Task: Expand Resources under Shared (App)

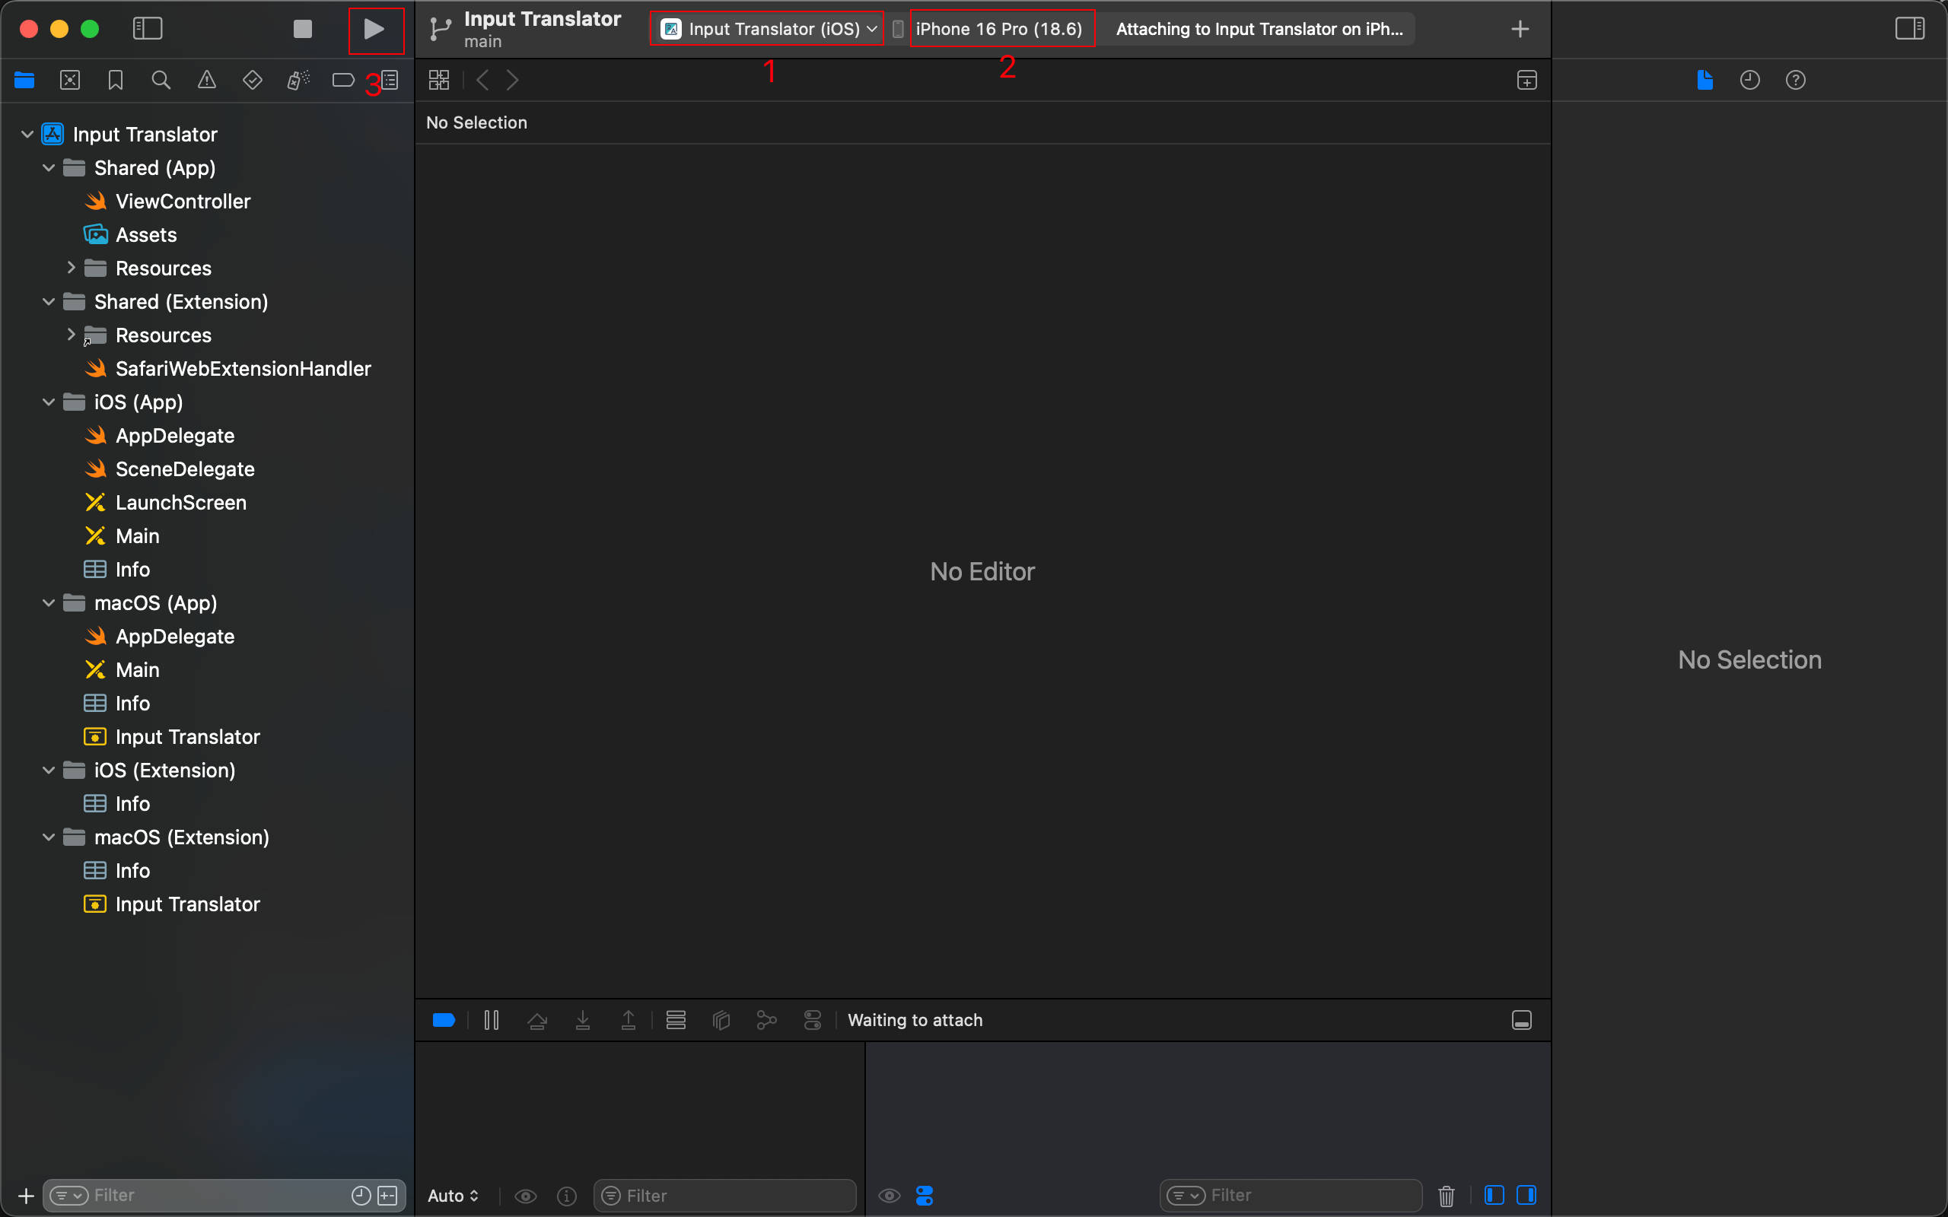Action: tap(71, 267)
